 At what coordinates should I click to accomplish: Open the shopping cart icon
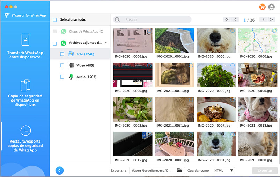tap(262, 7)
